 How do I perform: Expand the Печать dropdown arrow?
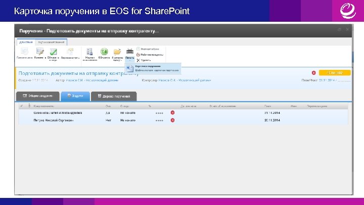point(130,60)
